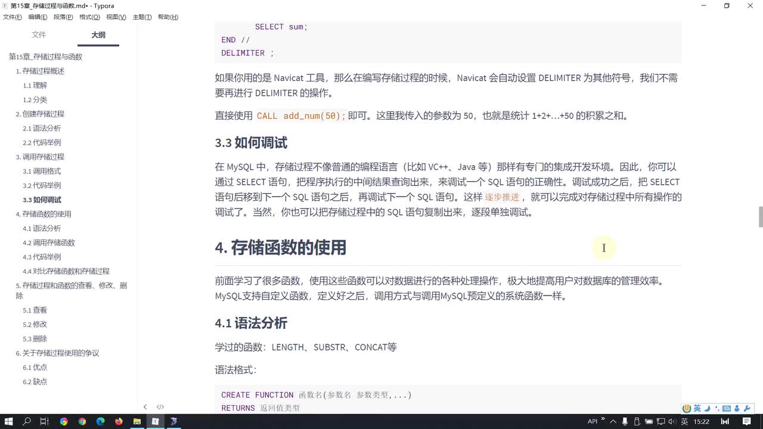Image resolution: width=763 pixels, height=429 pixels.
Task: Jump to outline item 5.3 删除
Action: 35,338
